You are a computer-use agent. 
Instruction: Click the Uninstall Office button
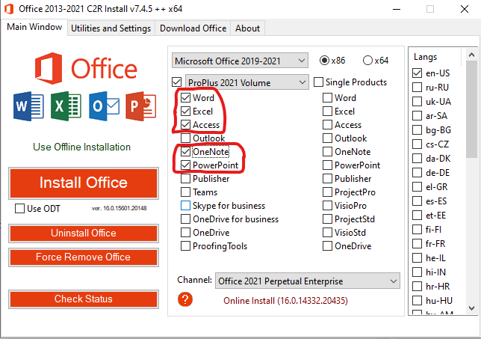(84, 233)
